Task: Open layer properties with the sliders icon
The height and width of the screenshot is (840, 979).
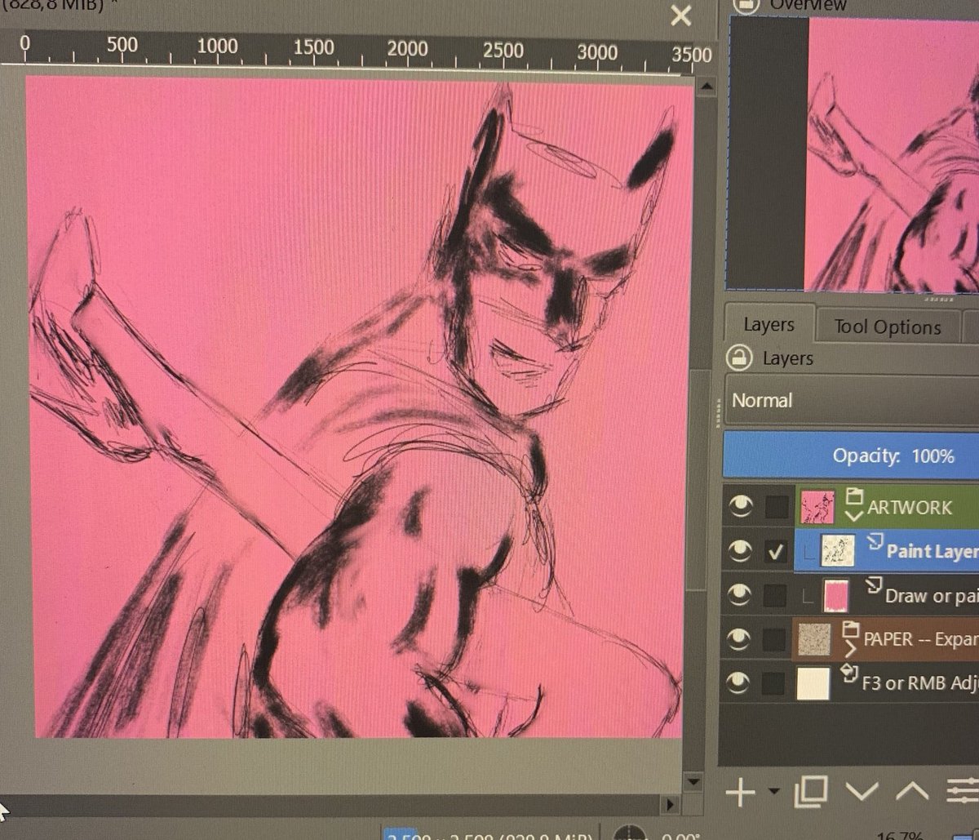Action: (x=963, y=792)
